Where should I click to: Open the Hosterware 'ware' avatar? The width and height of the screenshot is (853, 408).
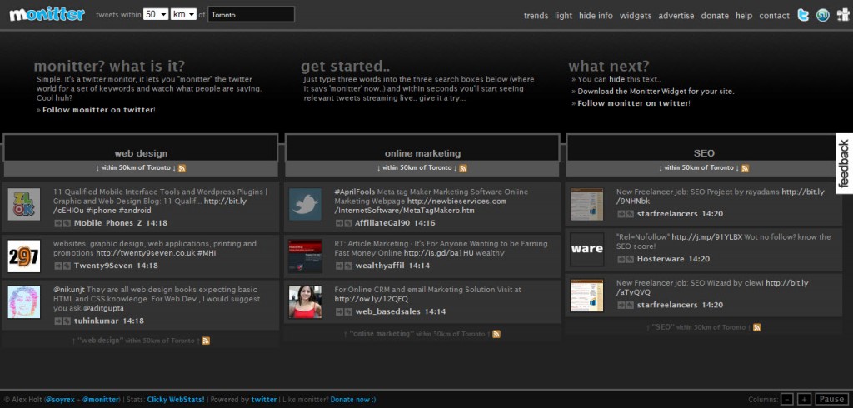587,249
